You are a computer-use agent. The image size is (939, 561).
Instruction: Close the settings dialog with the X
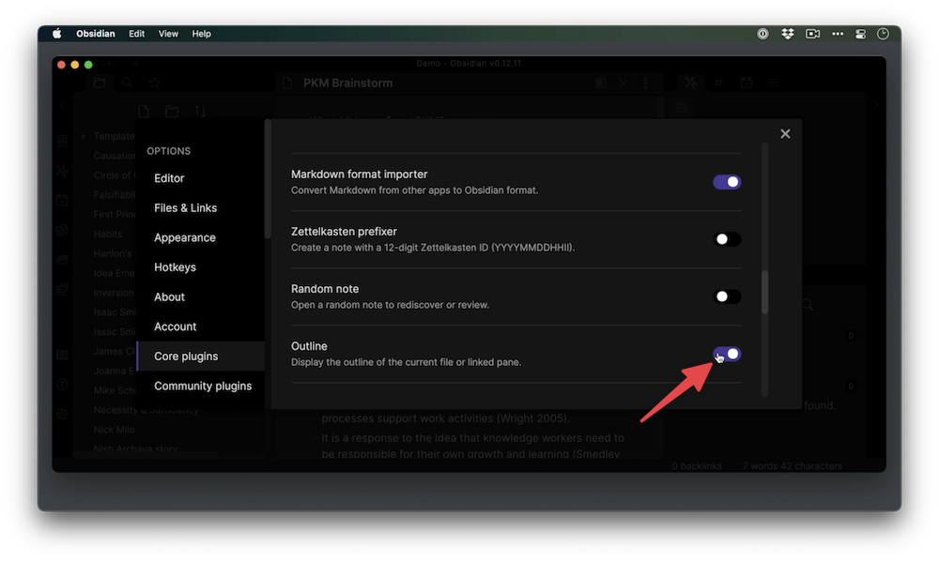pyautogui.click(x=785, y=134)
